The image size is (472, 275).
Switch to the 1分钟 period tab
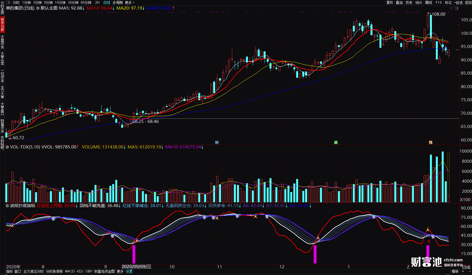pos(26,3)
